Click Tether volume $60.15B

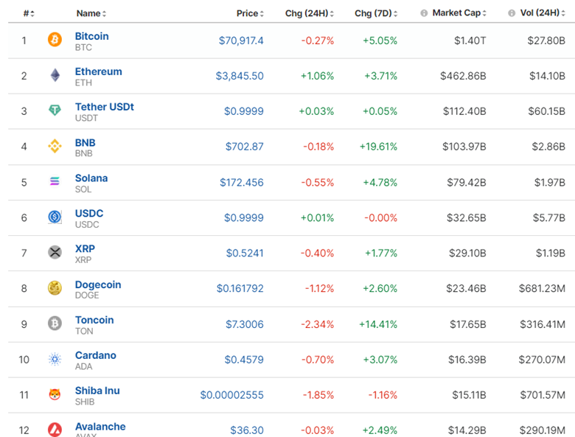546,111
